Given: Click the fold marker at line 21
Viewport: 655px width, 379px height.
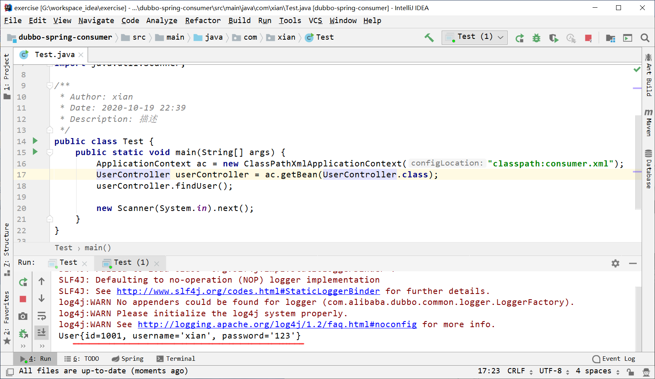Looking at the screenshot, I should coord(50,219).
